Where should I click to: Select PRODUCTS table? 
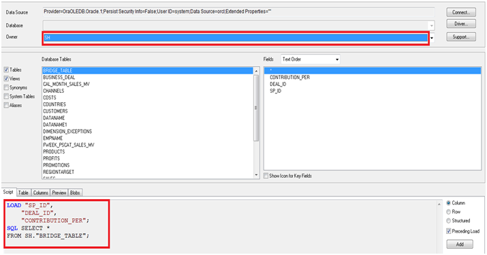click(x=148, y=152)
